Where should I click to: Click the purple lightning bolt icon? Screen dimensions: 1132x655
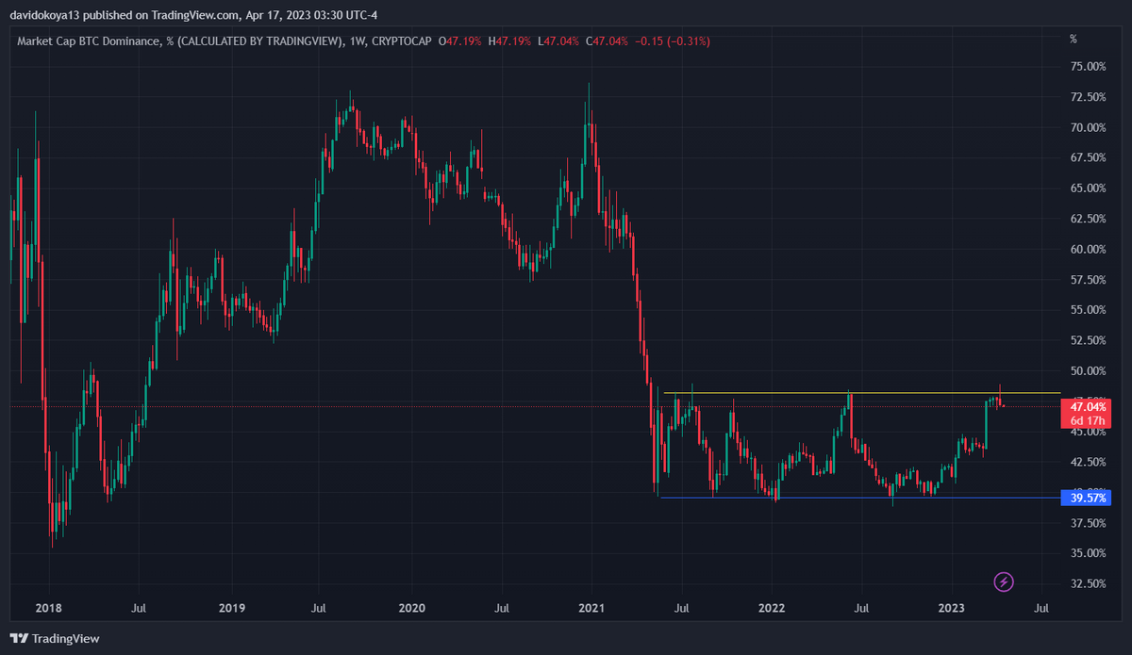1005,581
